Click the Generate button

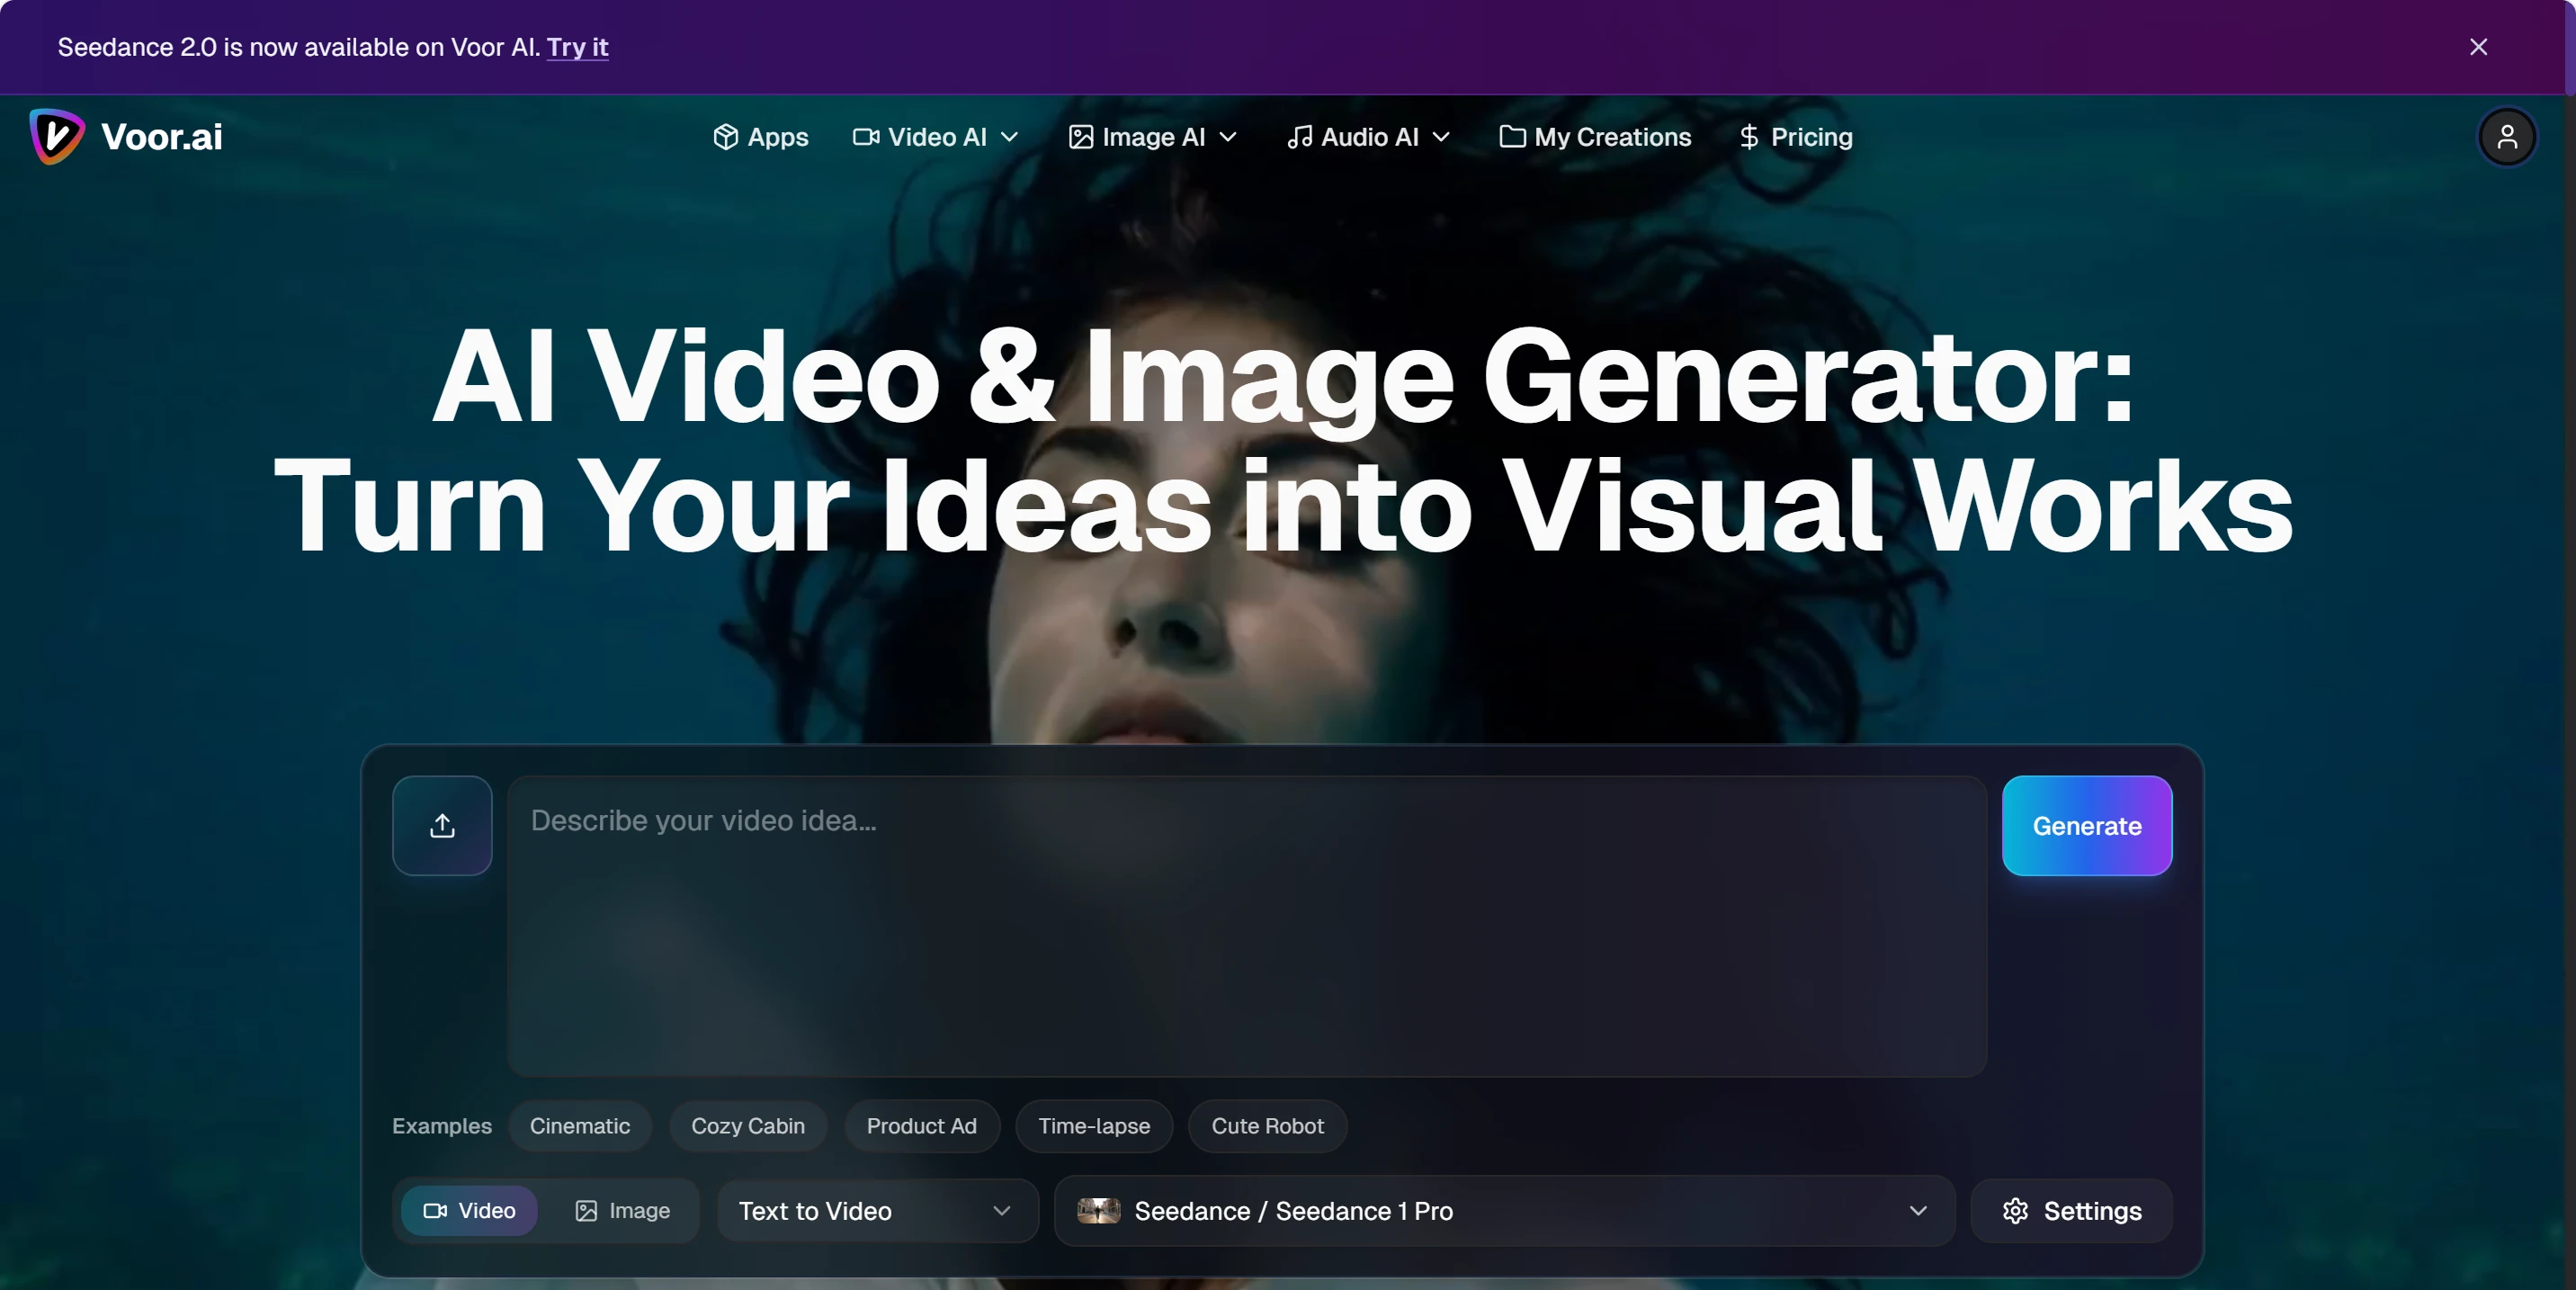(2086, 826)
